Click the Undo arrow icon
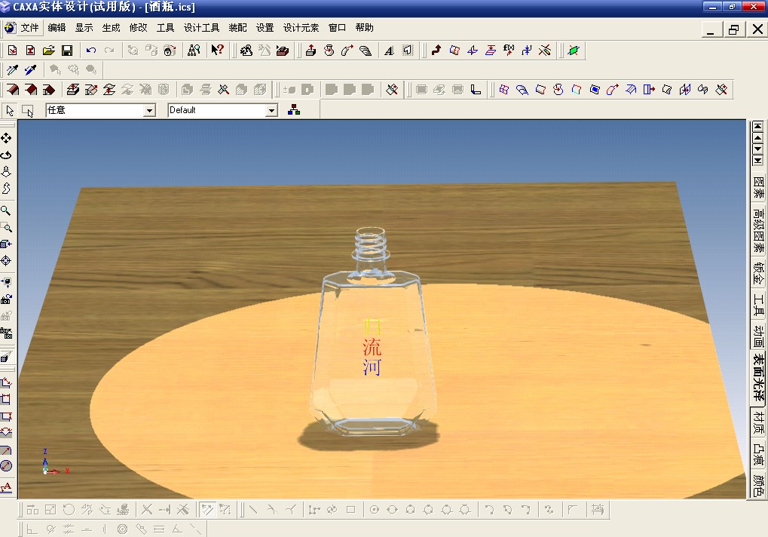The image size is (768, 537). [91, 51]
